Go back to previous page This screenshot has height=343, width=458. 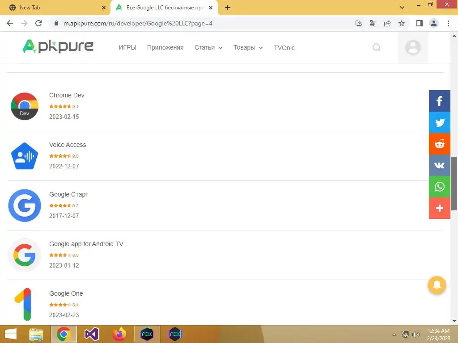click(x=10, y=23)
